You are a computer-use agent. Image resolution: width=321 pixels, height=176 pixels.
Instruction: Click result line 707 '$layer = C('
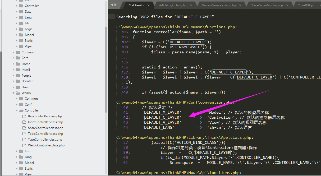(x=177, y=42)
